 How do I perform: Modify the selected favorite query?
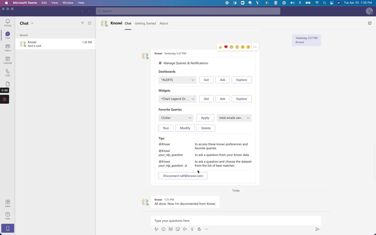[185, 128]
